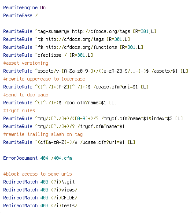Click the RedirectMatch CFIDE/ line

(x=40, y=198)
